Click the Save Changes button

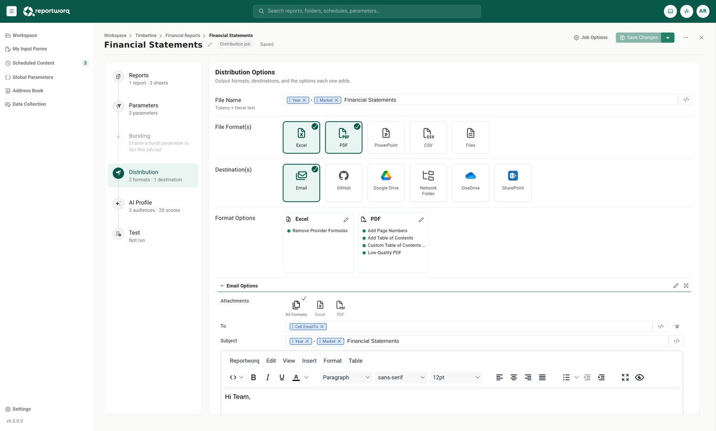[x=639, y=38]
